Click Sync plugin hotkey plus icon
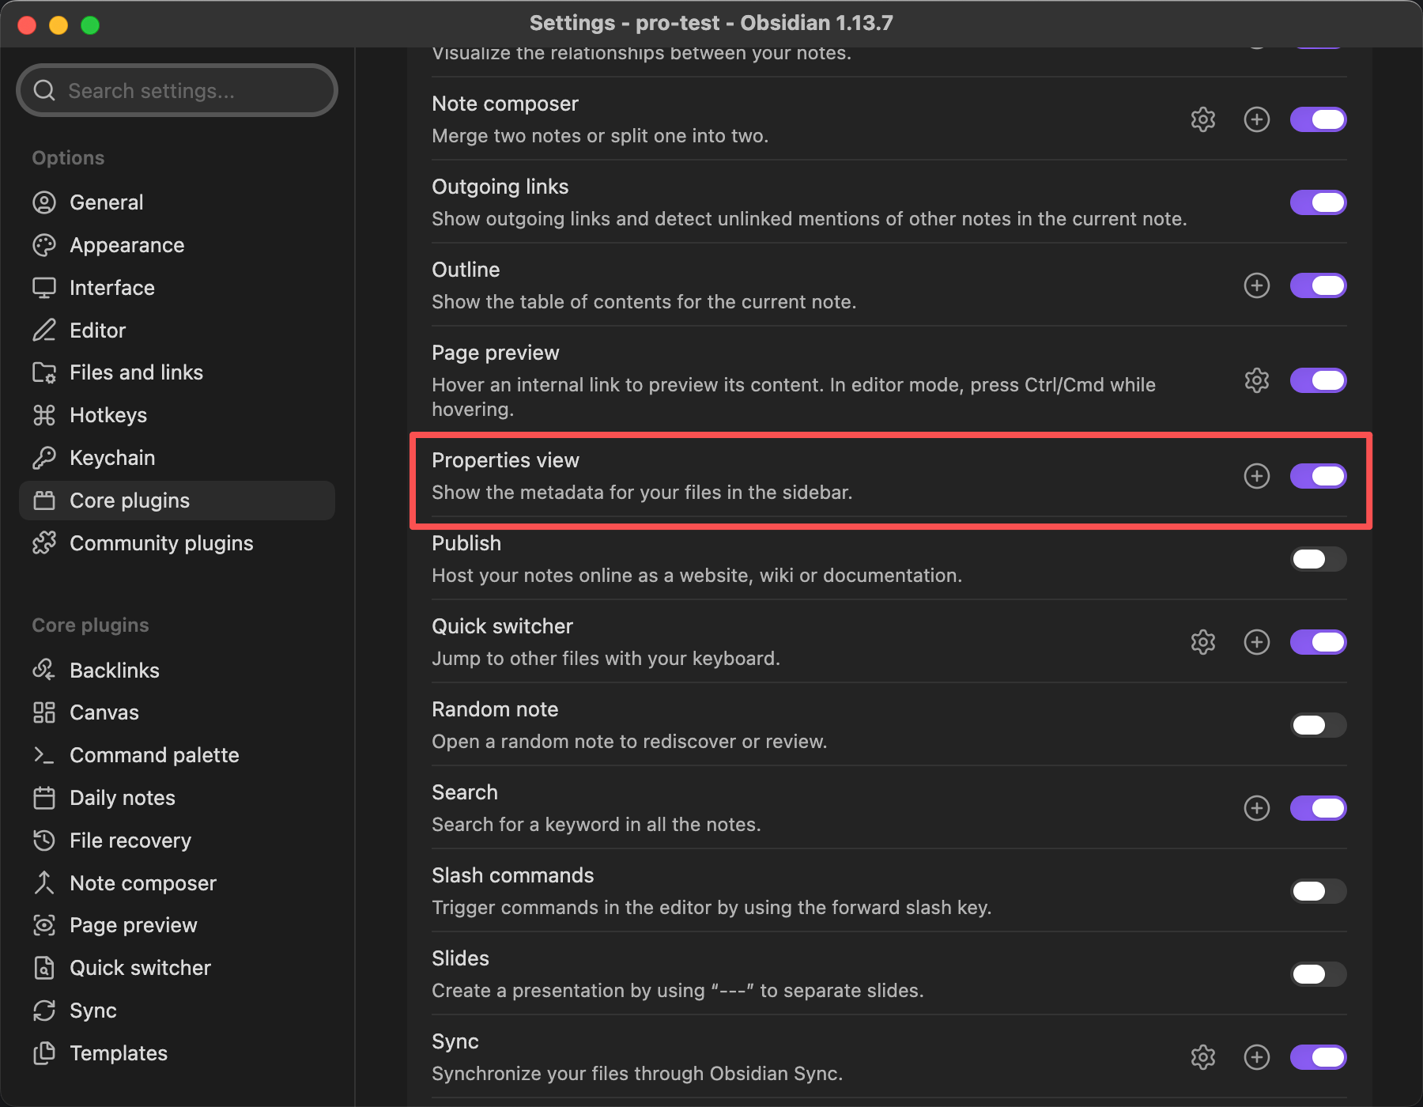The image size is (1423, 1107). click(1256, 1057)
